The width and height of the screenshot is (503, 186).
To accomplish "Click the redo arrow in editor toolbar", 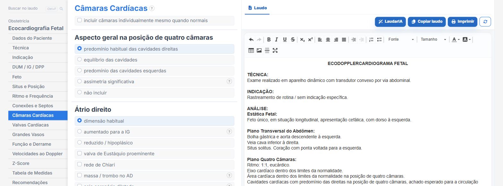I will (259, 40).
